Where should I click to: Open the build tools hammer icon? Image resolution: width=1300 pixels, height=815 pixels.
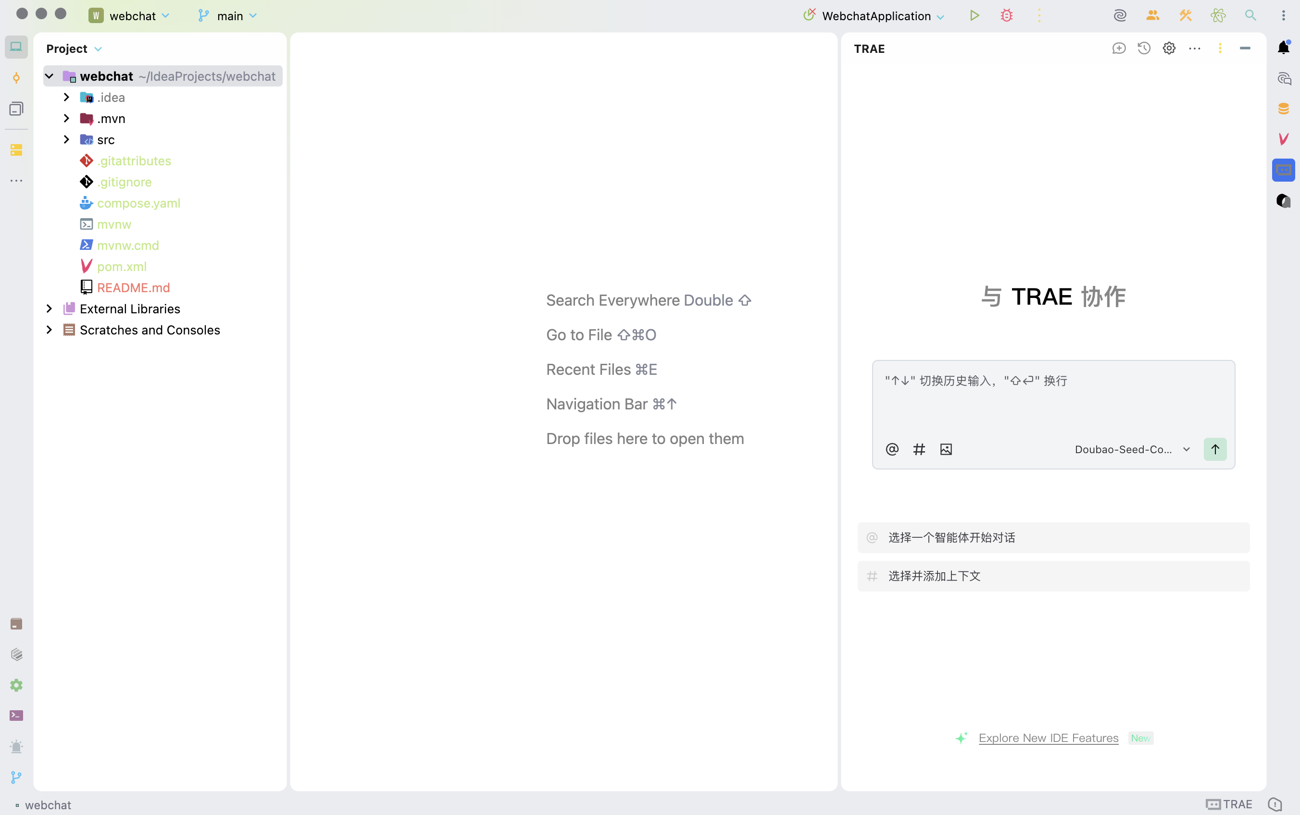[x=1185, y=16]
